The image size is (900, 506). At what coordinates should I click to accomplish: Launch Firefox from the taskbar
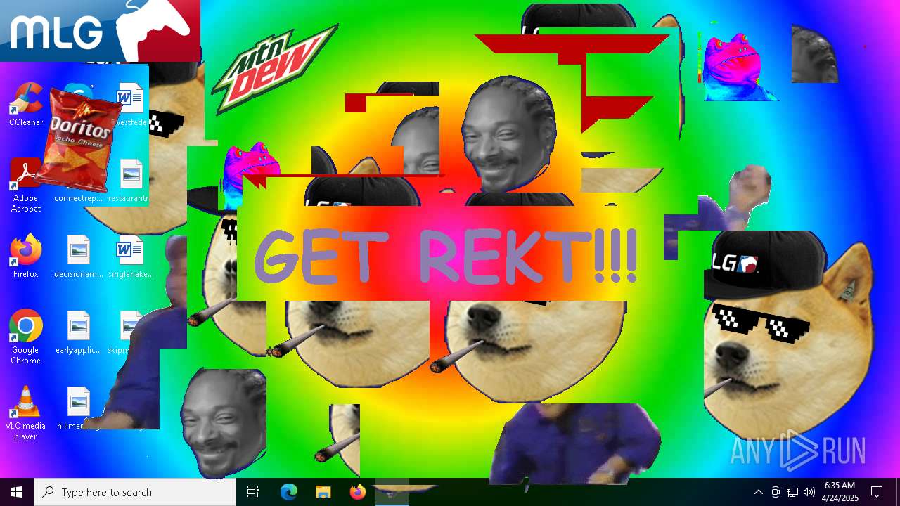[357, 492]
